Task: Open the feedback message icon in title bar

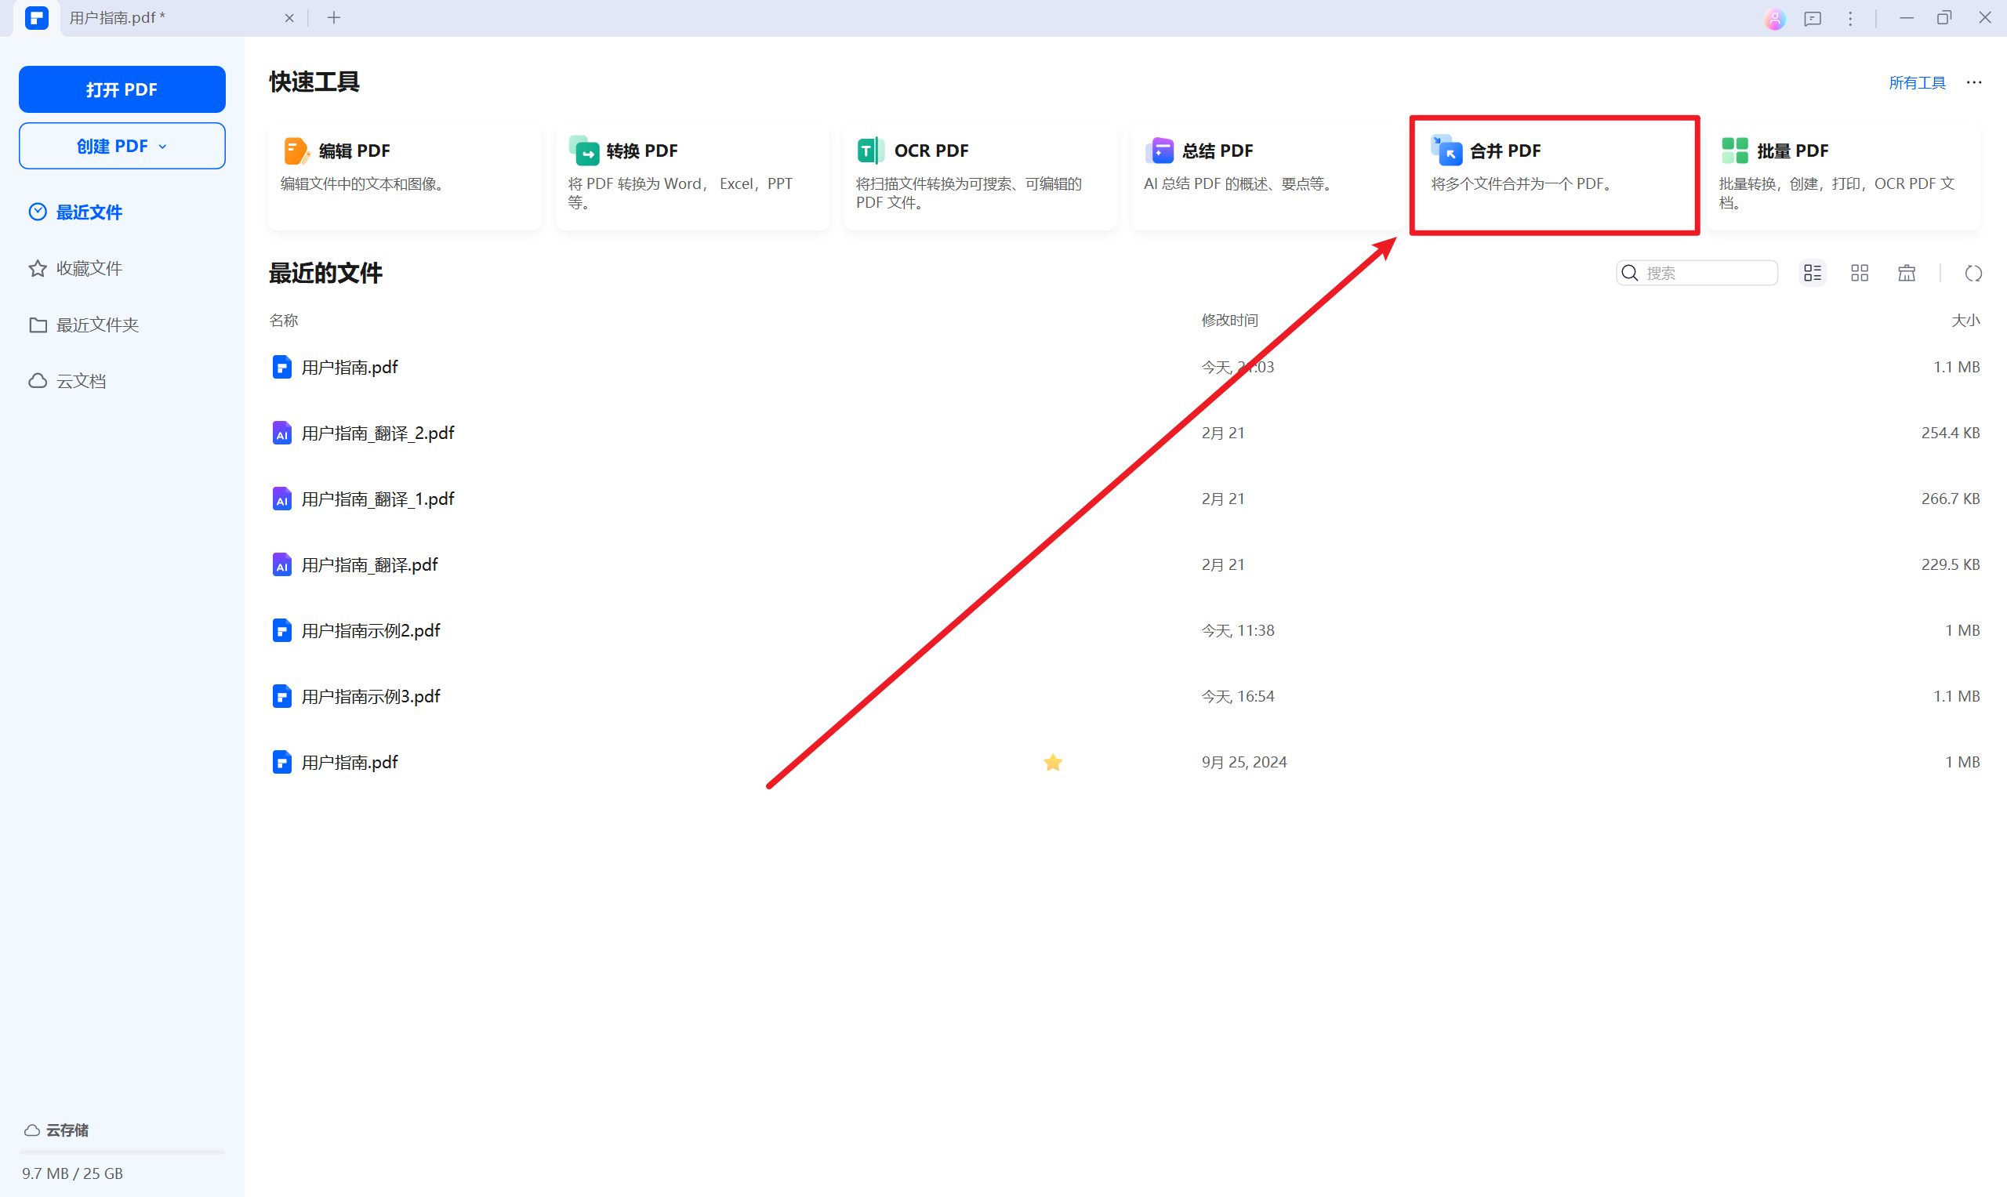Action: point(1813,18)
